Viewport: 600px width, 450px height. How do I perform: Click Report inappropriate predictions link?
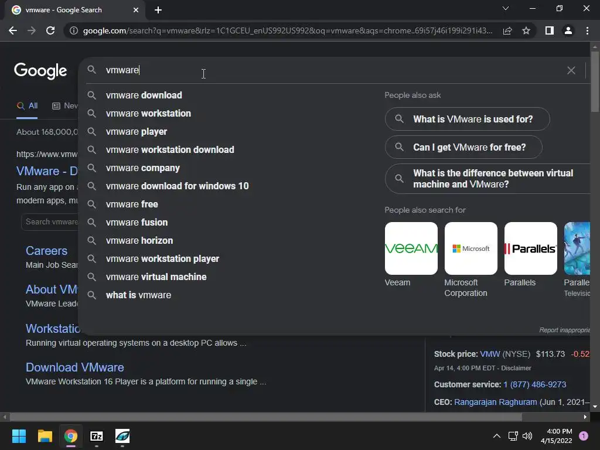[564, 330]
